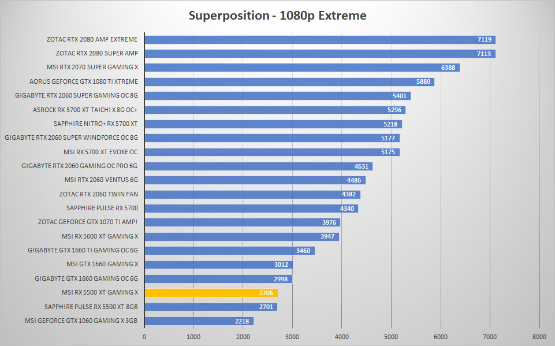Select the bar value 4340
Image resolution: width=555 pixels, height=346 pixels.
(x=347, y=209)
